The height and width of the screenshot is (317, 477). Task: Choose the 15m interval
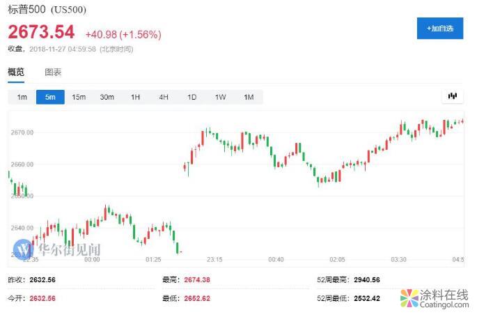coord(79,98)
